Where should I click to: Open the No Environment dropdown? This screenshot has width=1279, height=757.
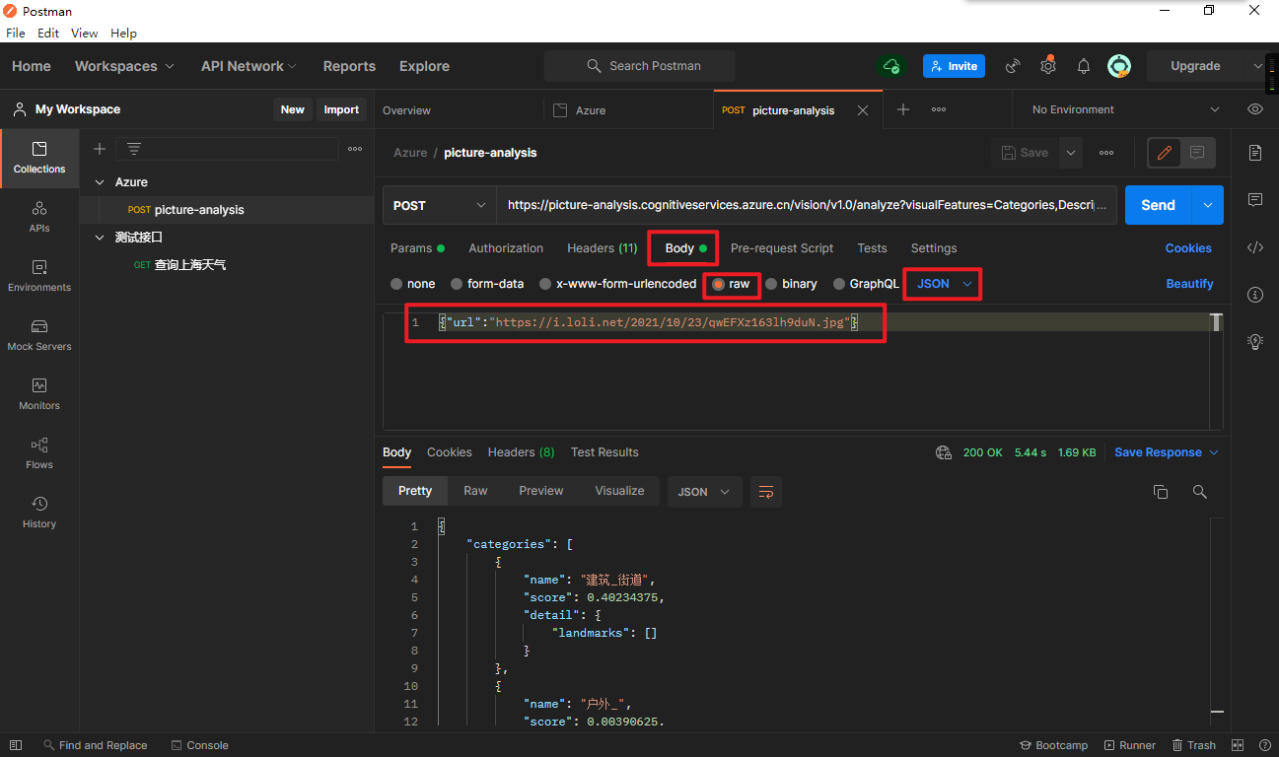[x=1125, y=109]
